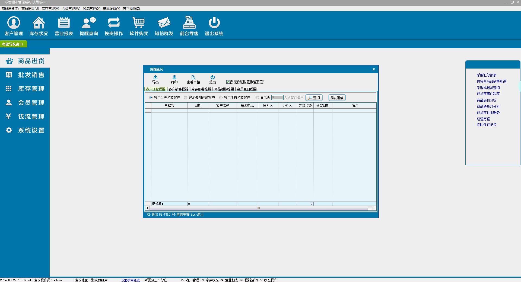Click the horizontal scrollbar right arrow

[x=374, y=208]
